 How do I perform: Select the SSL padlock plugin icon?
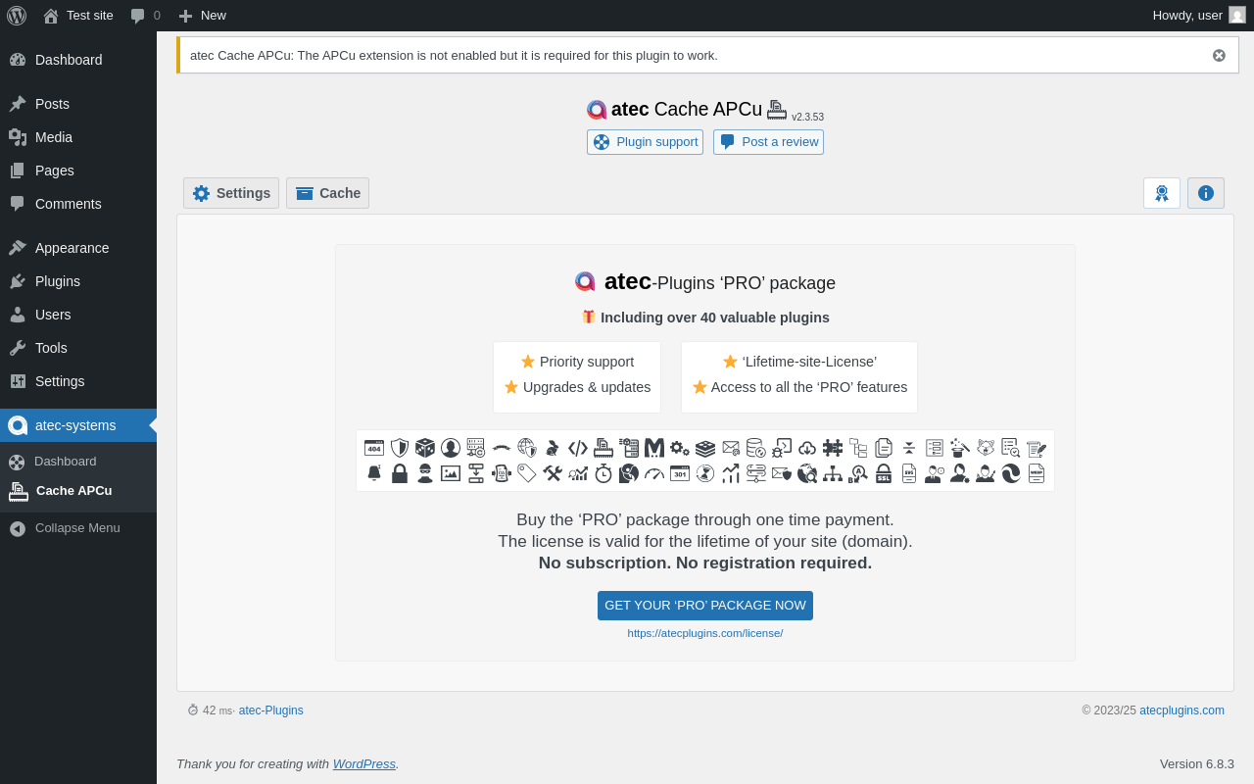pos(884,473)
